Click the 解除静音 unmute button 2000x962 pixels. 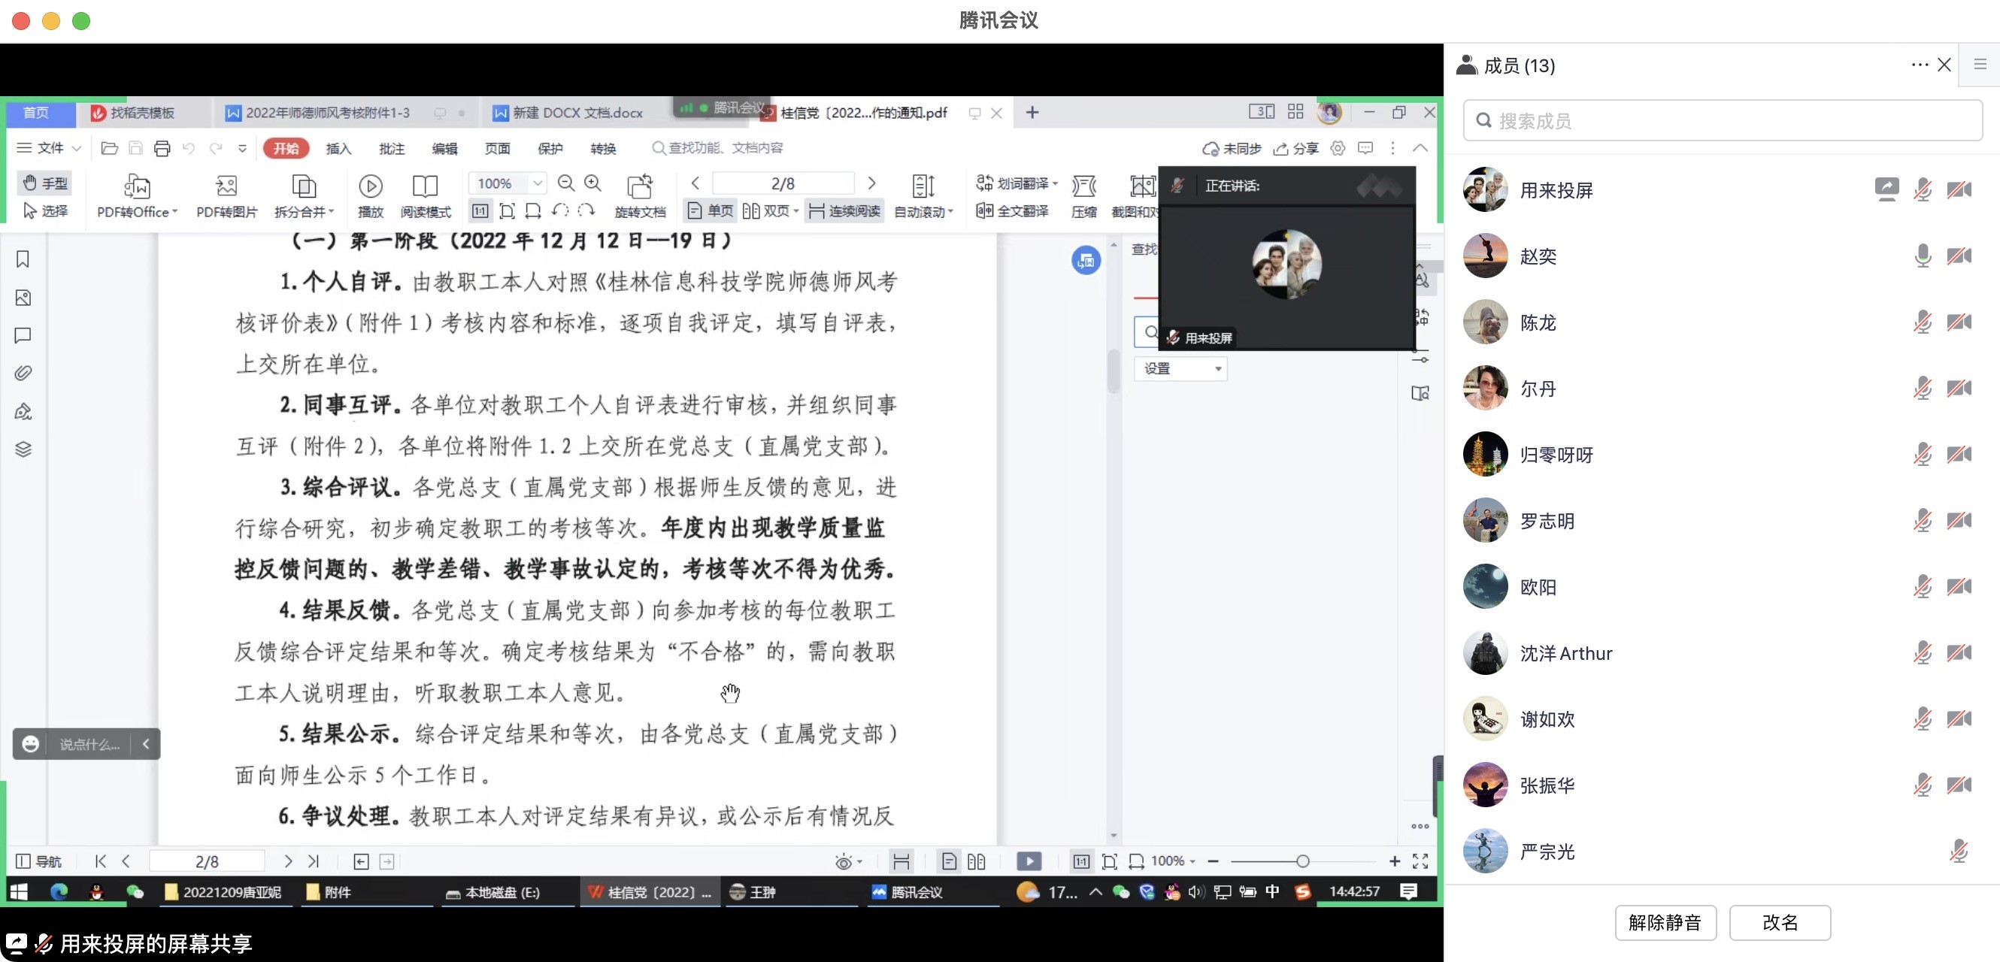point(1665,922)
